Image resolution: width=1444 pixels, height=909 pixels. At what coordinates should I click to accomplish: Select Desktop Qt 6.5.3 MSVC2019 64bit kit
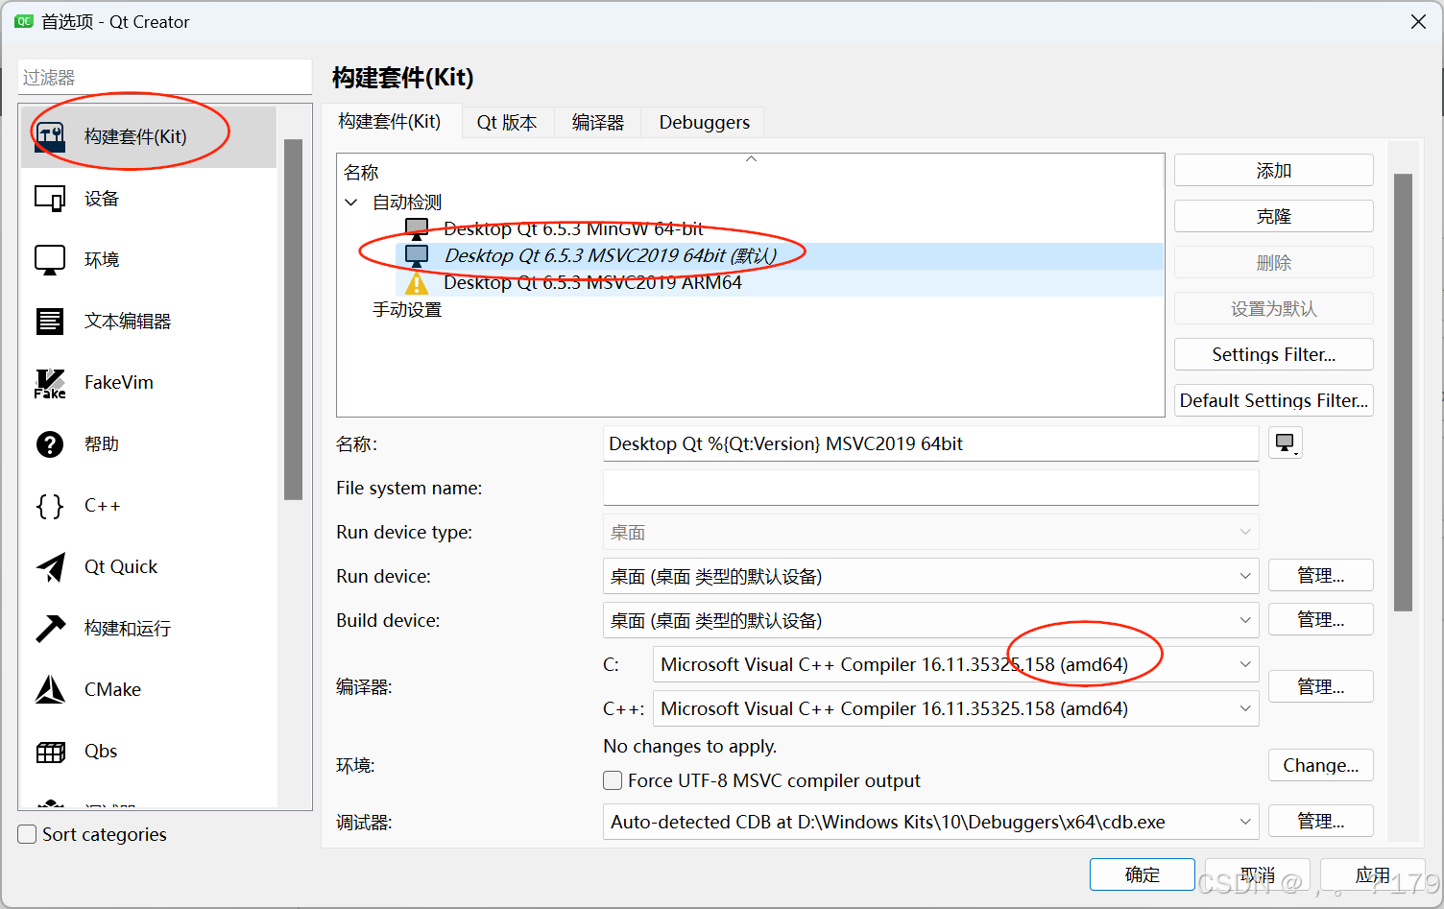[x=610, y=255]
